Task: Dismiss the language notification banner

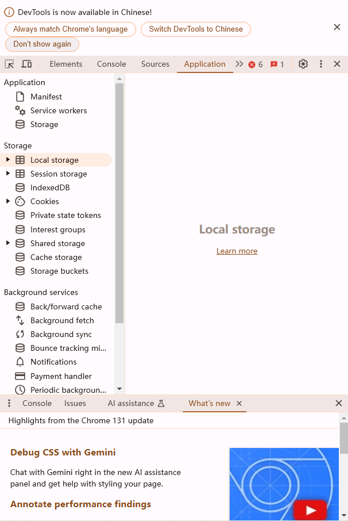Action: (x=337, y=27)
